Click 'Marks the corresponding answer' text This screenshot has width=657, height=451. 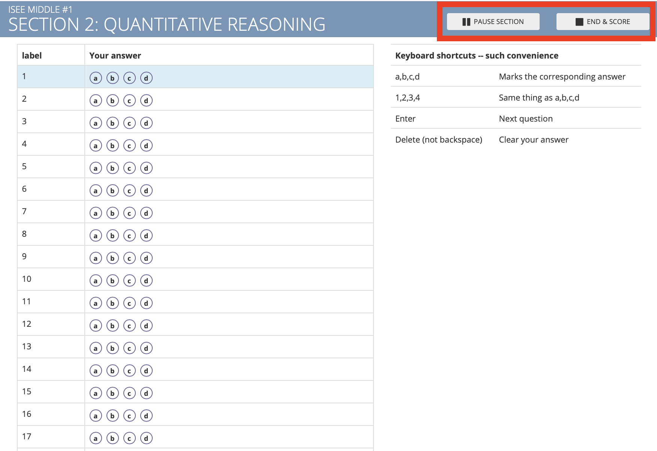coord(562,77)
